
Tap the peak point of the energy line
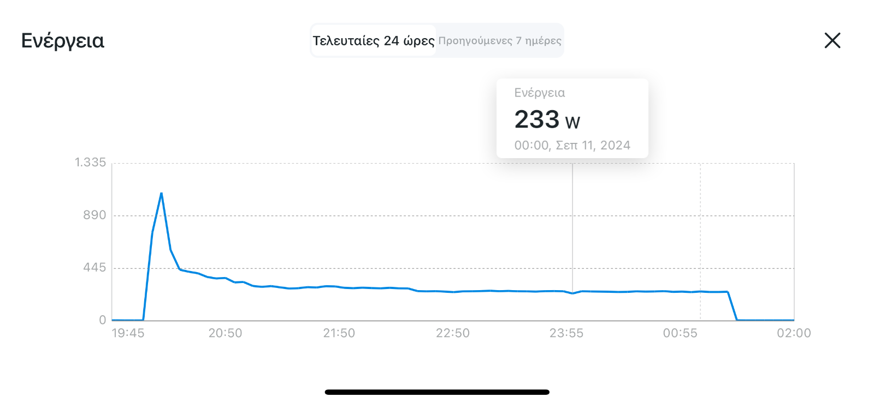[161, 193]
